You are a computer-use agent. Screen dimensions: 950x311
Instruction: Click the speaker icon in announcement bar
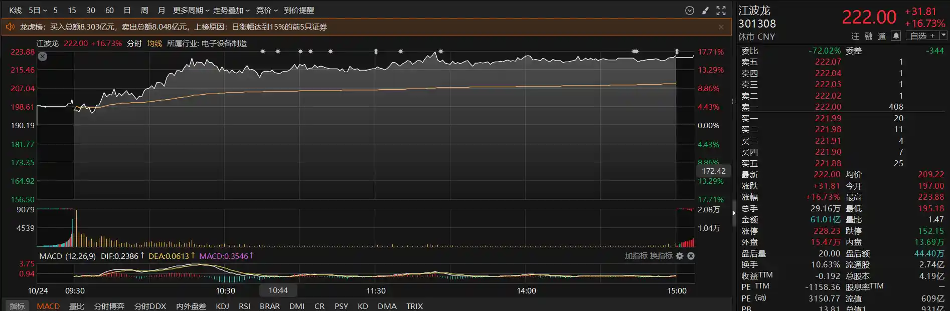click(x=10, y=27)
